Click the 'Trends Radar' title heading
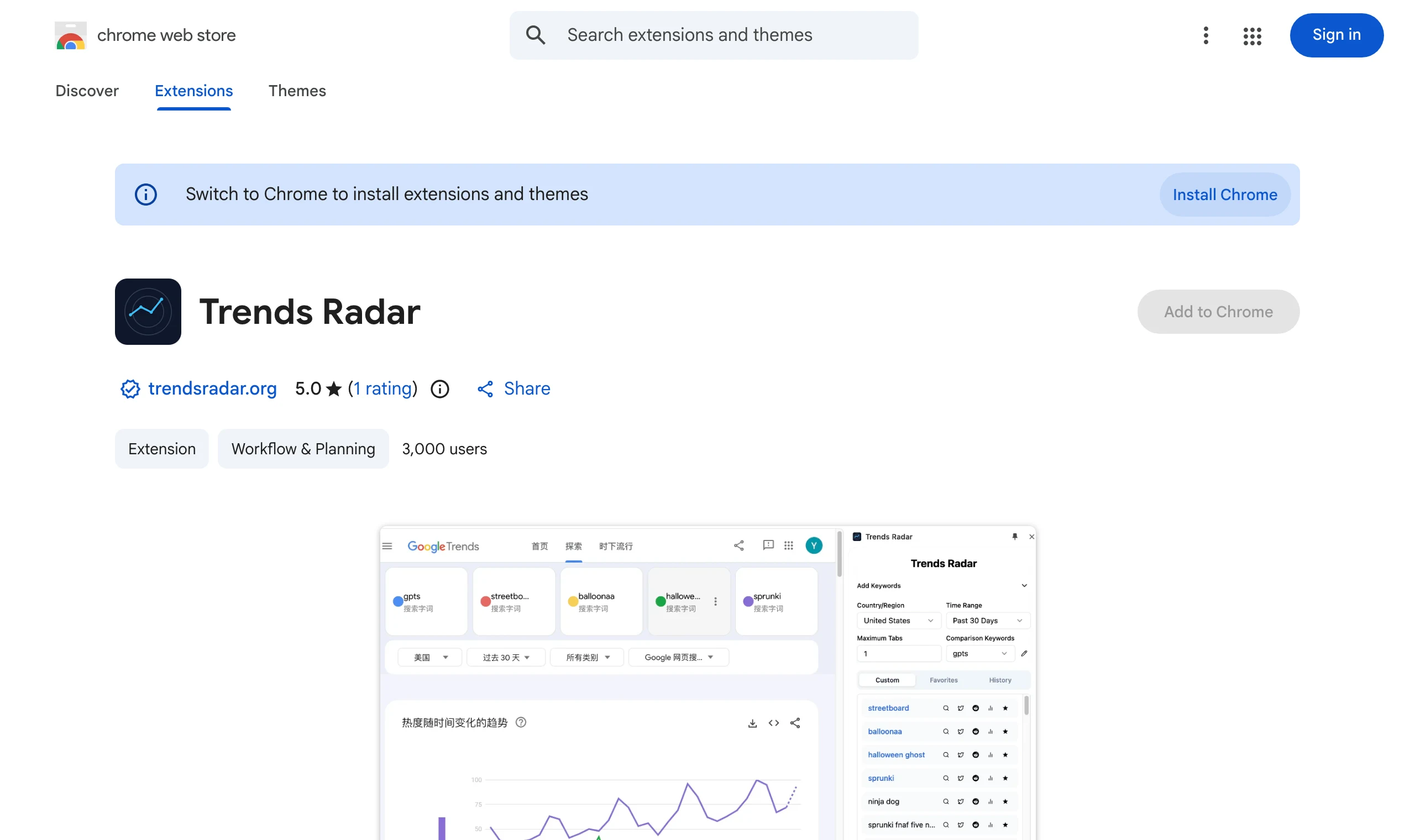Screen dimensions: 1415x840 (x=310, y=311)
